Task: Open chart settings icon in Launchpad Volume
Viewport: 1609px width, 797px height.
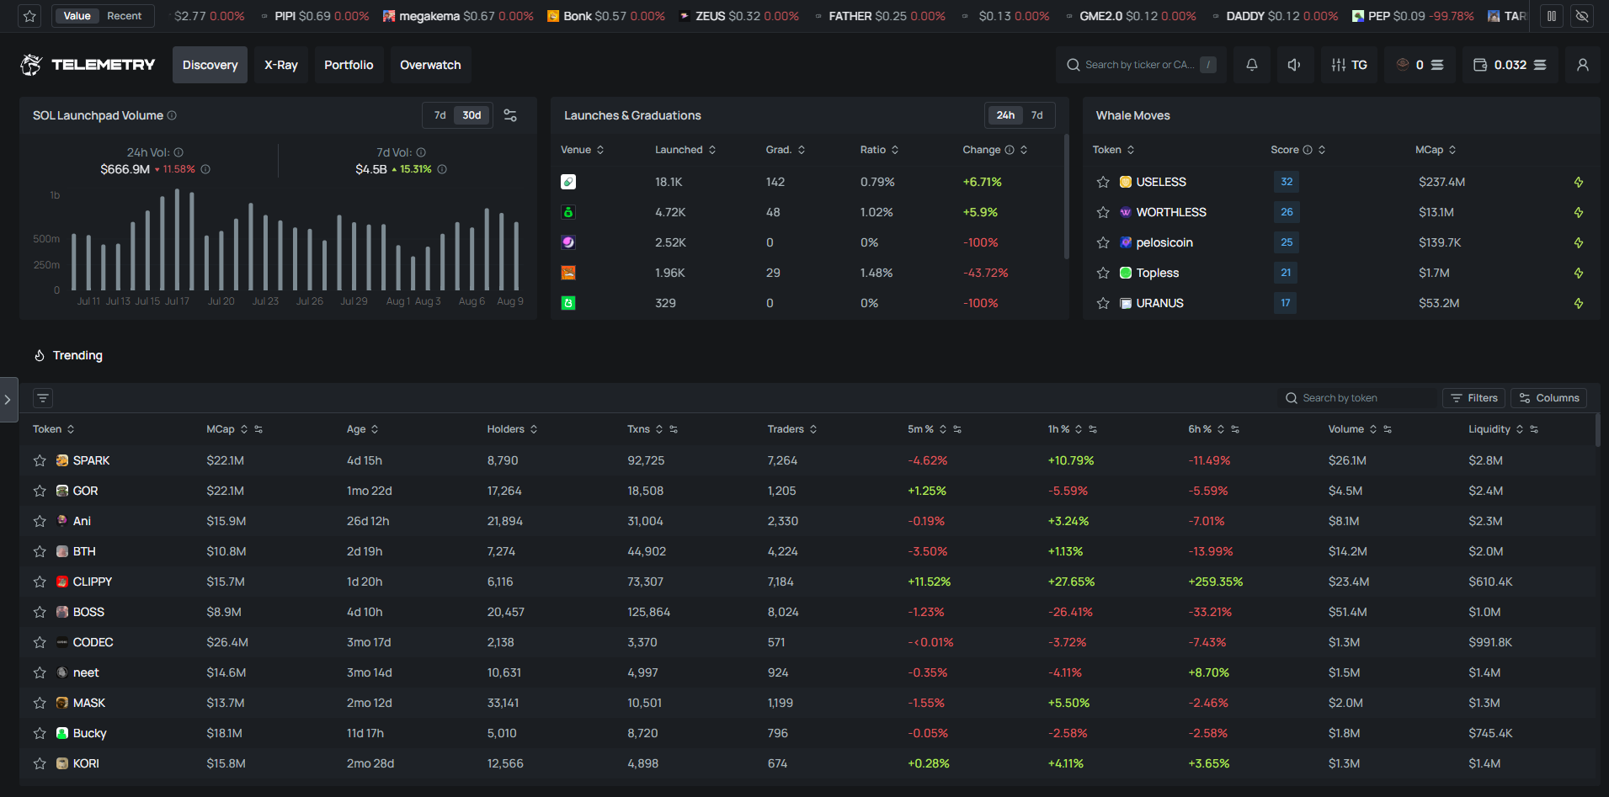Action: pos(510,115)
